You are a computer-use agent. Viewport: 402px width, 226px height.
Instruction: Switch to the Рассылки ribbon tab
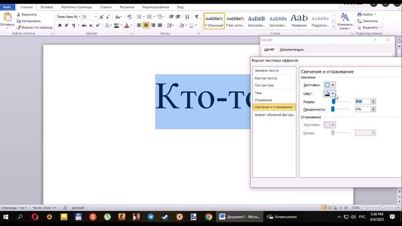127,7
